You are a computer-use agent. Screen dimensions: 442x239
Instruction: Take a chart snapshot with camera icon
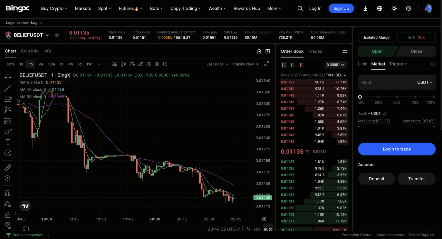(x=149, y=64)
